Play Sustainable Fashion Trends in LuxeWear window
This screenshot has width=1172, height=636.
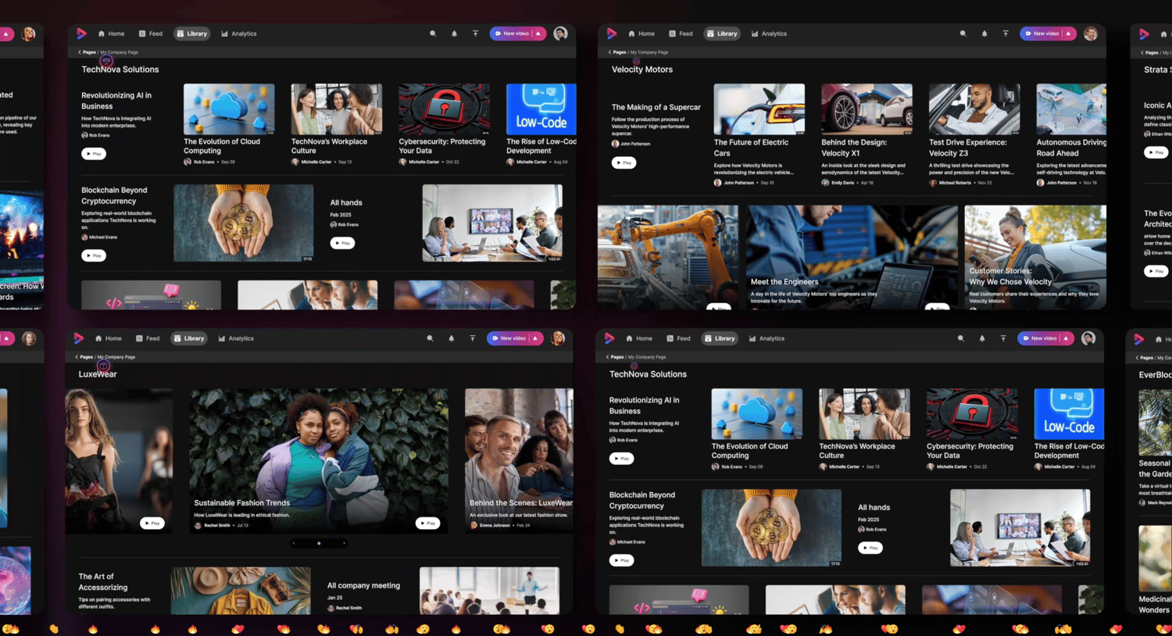[427, 523]
